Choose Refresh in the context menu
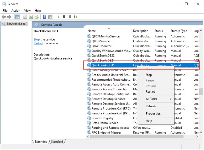The width and height of the screenshot is (204, 150). [151, 106]
